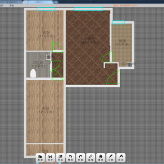Select the cyan window on the kitchen top wall

point(118,22)
